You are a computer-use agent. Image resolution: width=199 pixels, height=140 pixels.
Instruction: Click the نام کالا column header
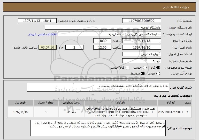121,103
